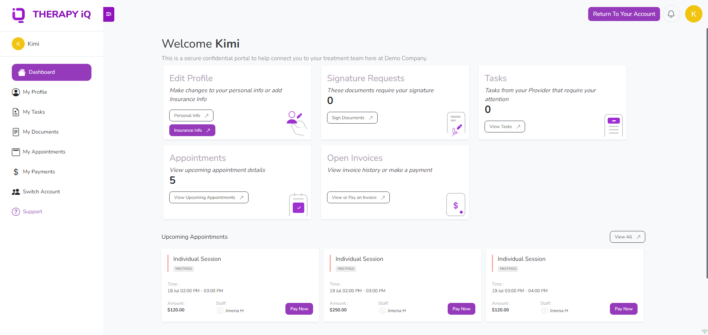Open My Appointments via its calendar icon

pyautogui.click(x=15, y=152)
